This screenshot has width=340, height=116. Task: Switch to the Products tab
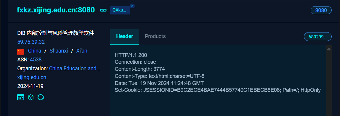tap(155, 36)
